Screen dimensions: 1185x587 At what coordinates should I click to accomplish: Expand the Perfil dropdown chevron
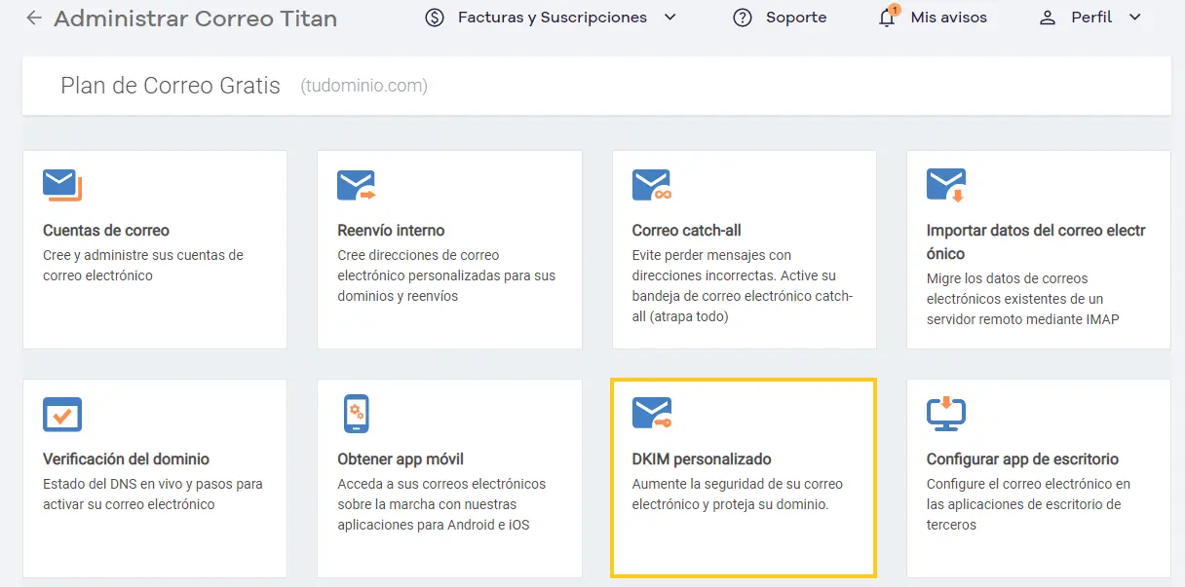point(1134,18)
